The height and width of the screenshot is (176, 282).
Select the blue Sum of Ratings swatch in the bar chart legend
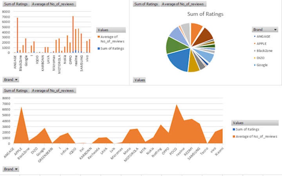pos(99,48)
